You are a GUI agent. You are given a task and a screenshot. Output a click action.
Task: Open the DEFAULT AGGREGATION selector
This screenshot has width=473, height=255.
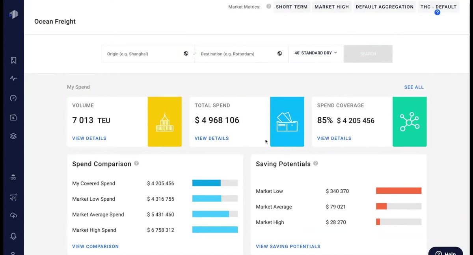(385, 7)
